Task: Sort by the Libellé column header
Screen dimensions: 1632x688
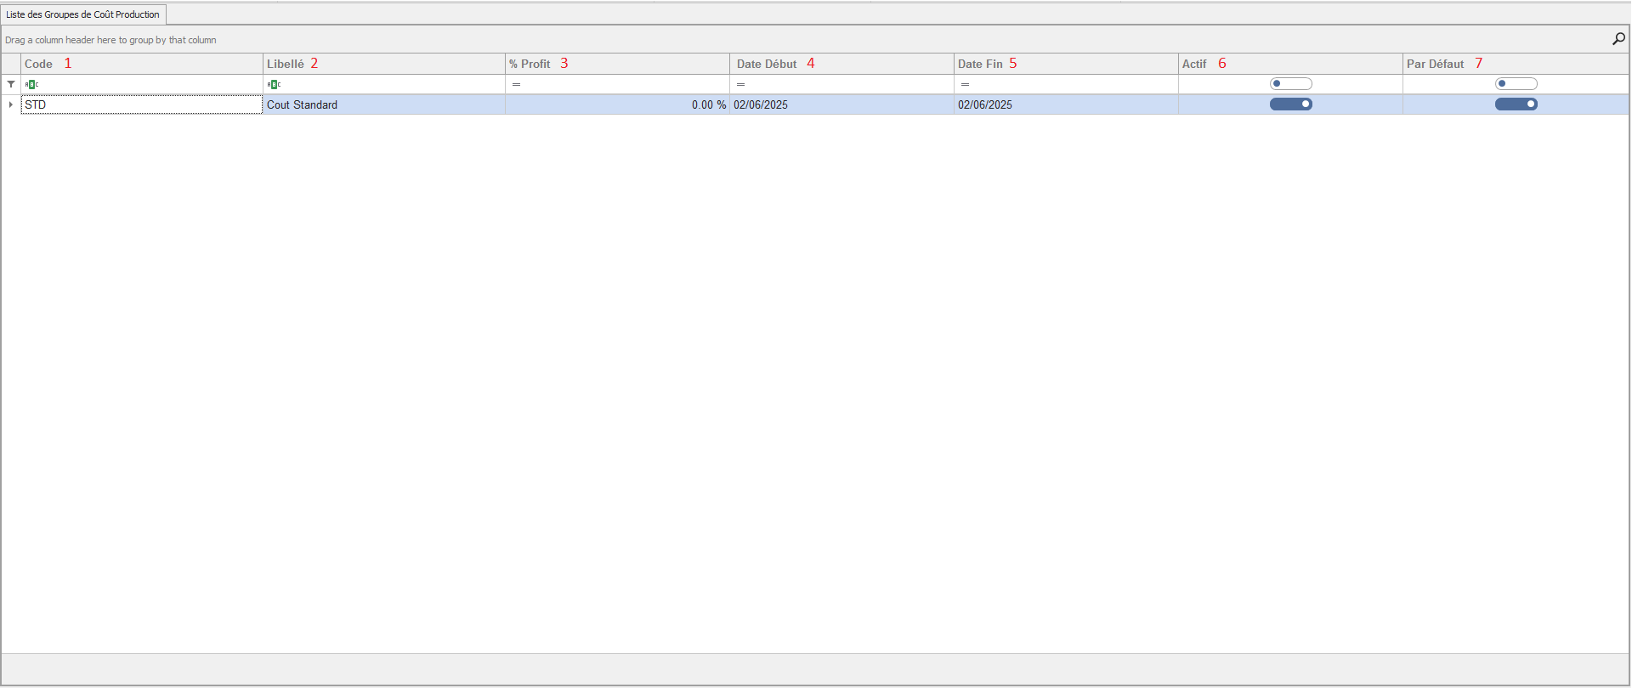Action: (x=286, y=64)
